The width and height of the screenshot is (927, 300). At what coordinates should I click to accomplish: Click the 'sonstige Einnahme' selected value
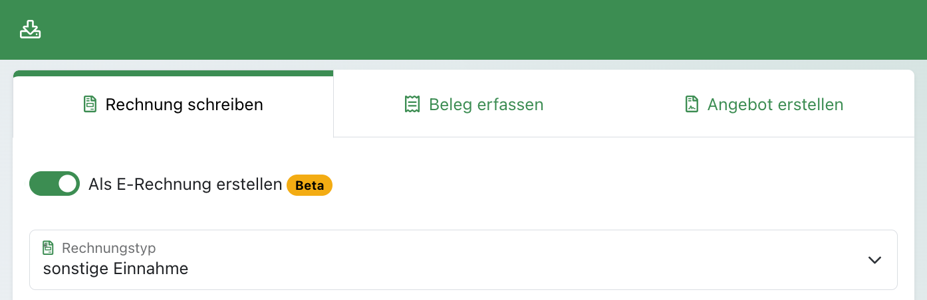[116, 269]
